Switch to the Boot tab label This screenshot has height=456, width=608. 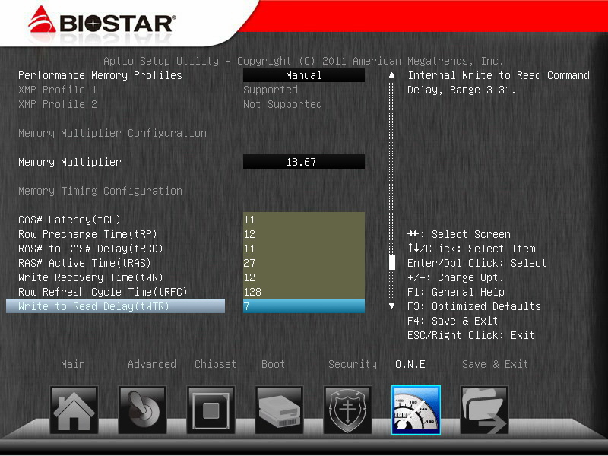click(x=273, y=364)
